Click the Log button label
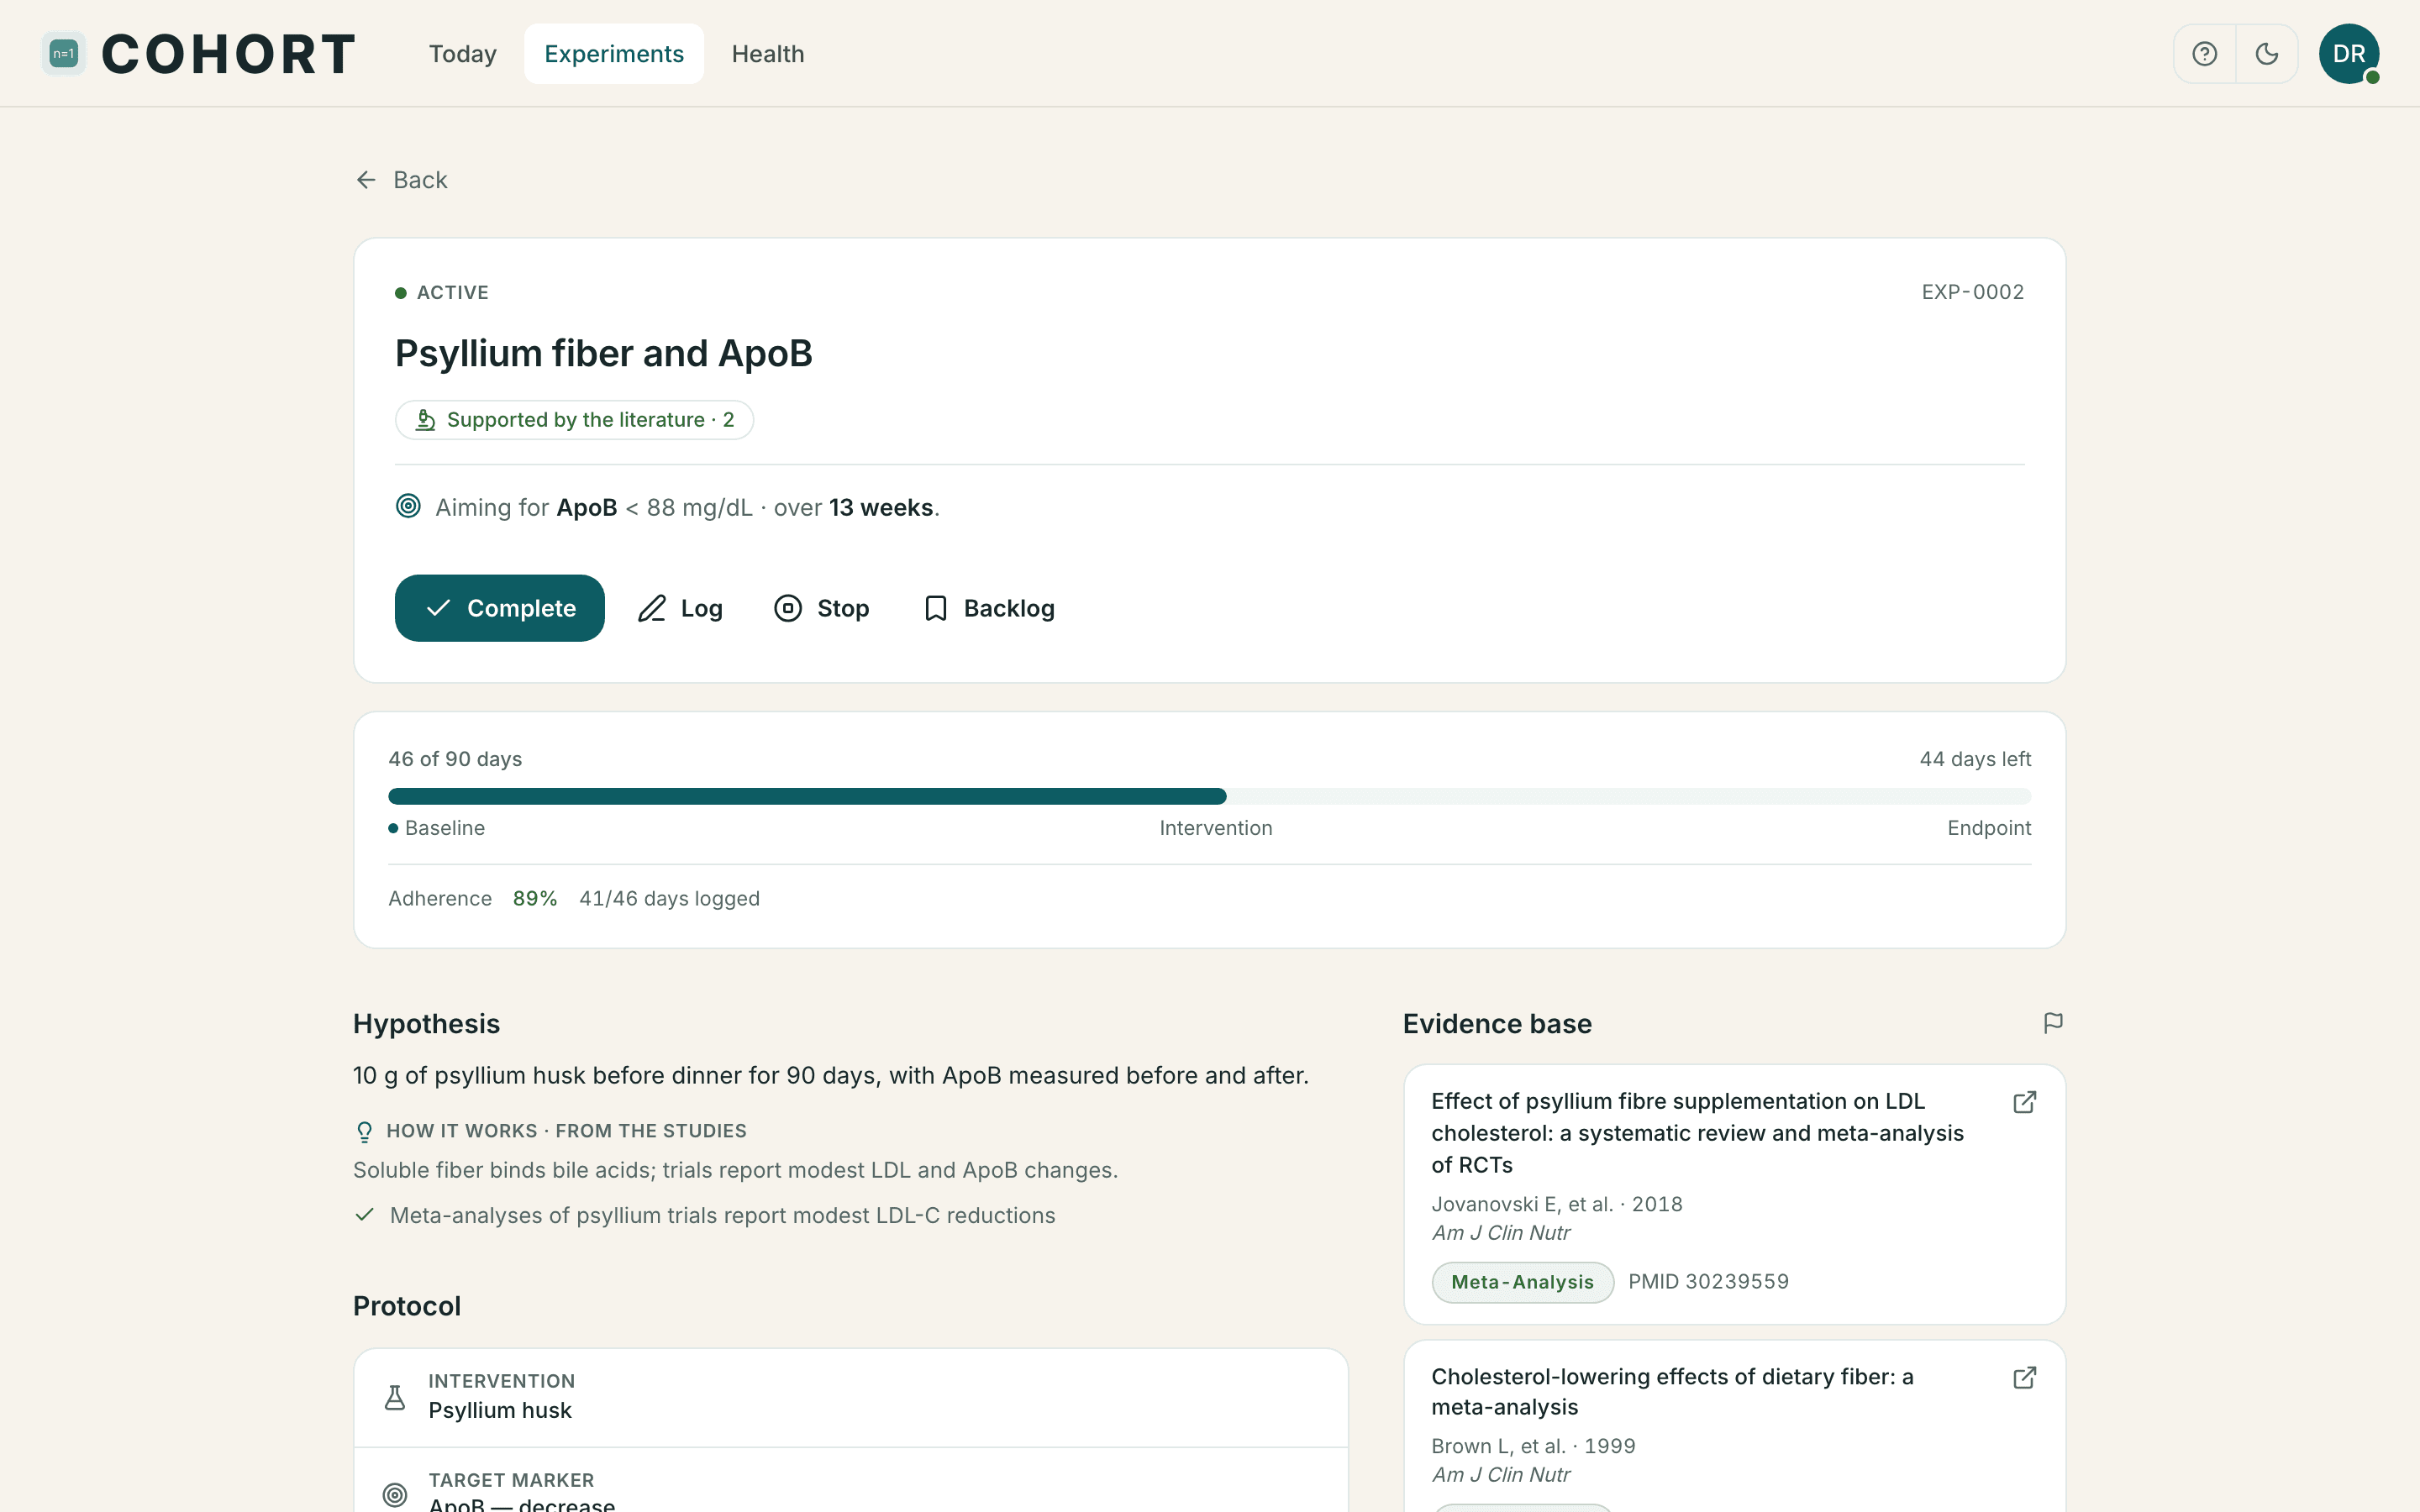The image size is (2420, 1512). 702,608
